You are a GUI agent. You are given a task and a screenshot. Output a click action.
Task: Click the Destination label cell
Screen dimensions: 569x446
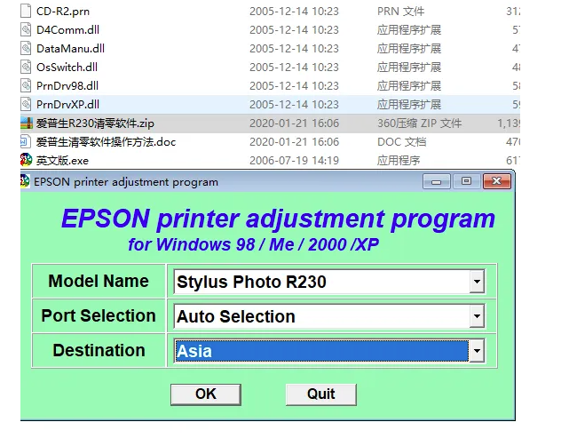click(99, 350)
